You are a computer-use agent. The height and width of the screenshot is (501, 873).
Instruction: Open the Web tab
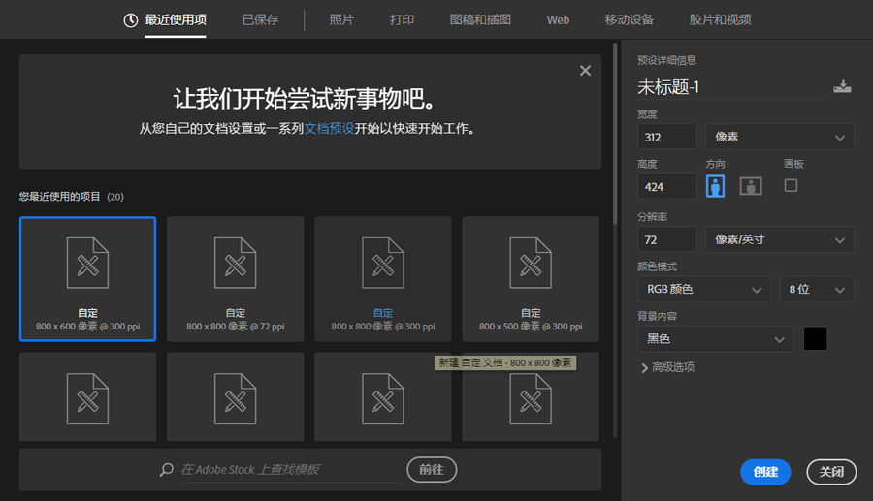pos(558,20)
